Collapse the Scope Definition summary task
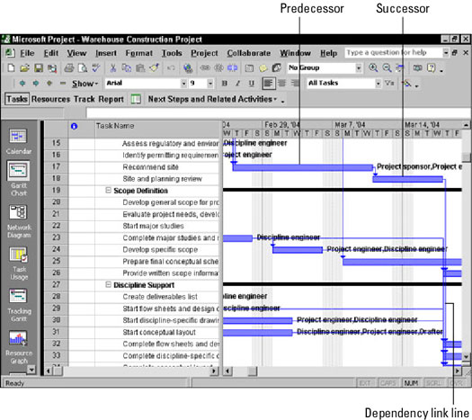472x420 pixels. click(x=108, y=191)
